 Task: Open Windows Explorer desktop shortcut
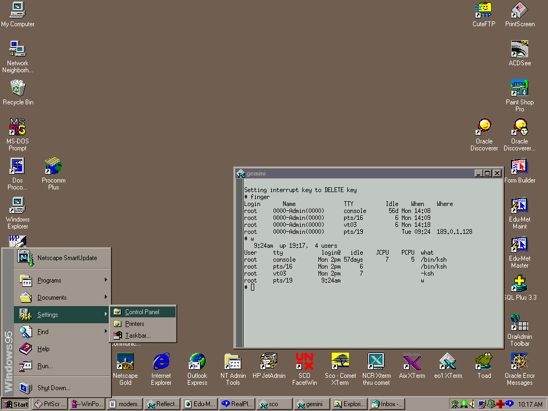coord(18,213)
